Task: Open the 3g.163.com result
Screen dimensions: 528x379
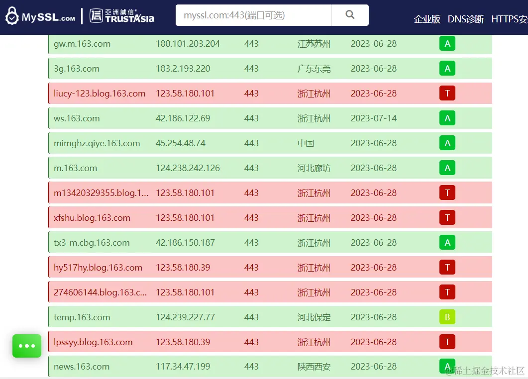Action: (77, 69)
